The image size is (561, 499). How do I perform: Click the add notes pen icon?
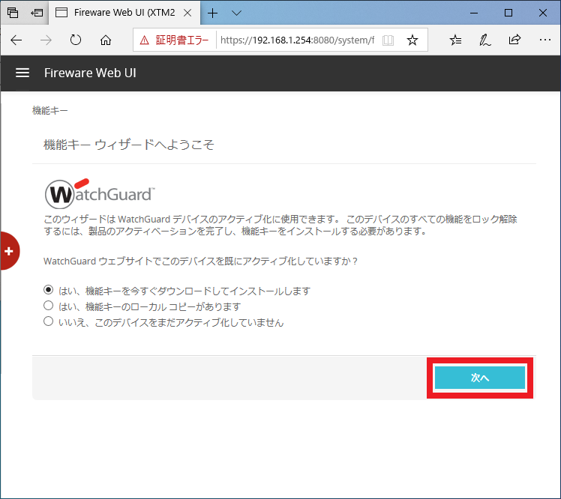484,40
